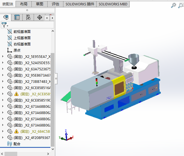Select the 配合 mates folder
Viewport: 184px width, 156px height.
[x=17, y=144]
